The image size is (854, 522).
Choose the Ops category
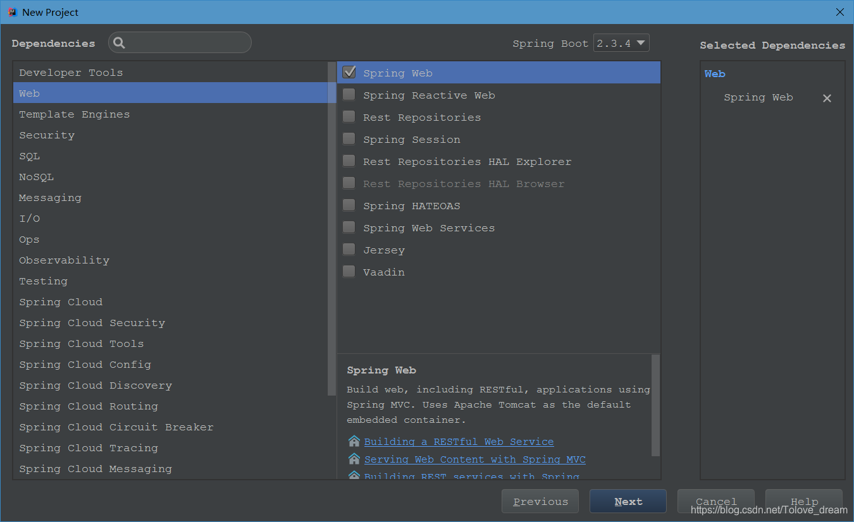tap(171, 239)
